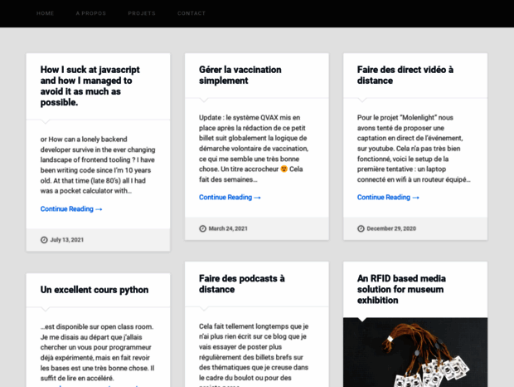The width and height of the screenshot is (514, 387).
Task: Go to the A PROPOS page
Action: click(x=91, y=13)
